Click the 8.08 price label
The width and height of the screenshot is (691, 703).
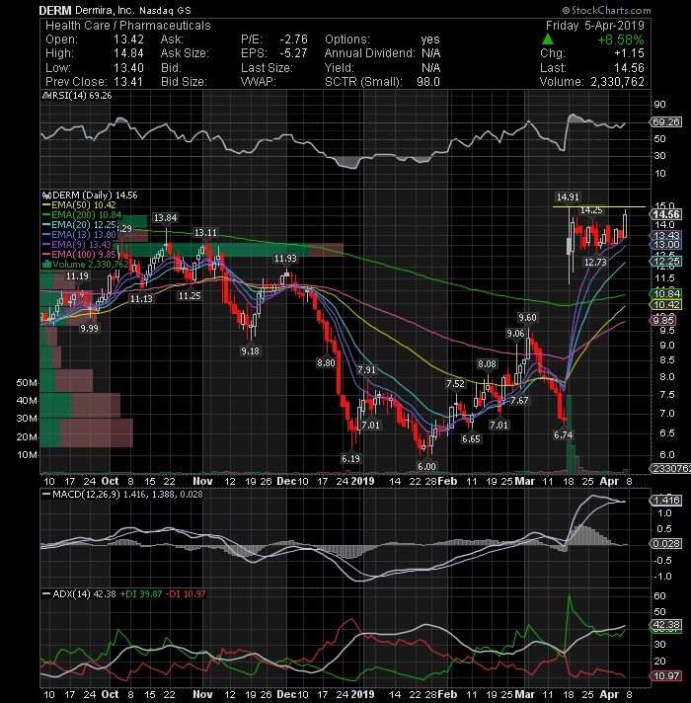click(487, 364)
